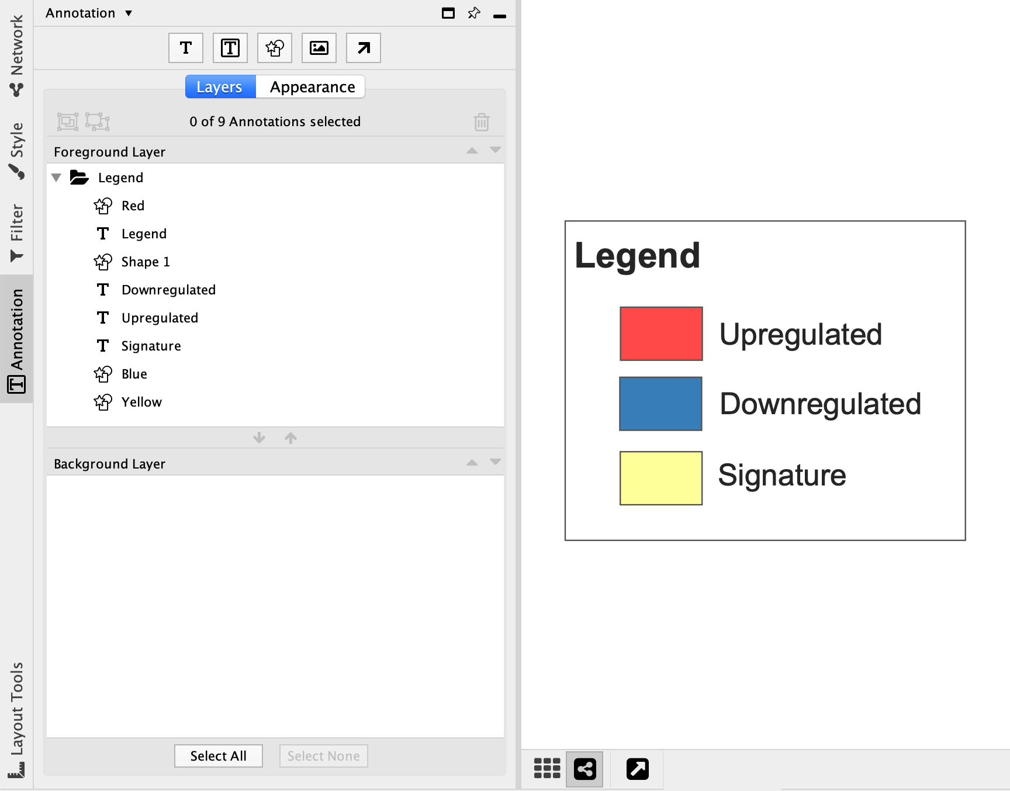Click the Foreground Layer down arrow
Image resolution: width=1010 pixels, height=791 pixels.
point(495,151)
